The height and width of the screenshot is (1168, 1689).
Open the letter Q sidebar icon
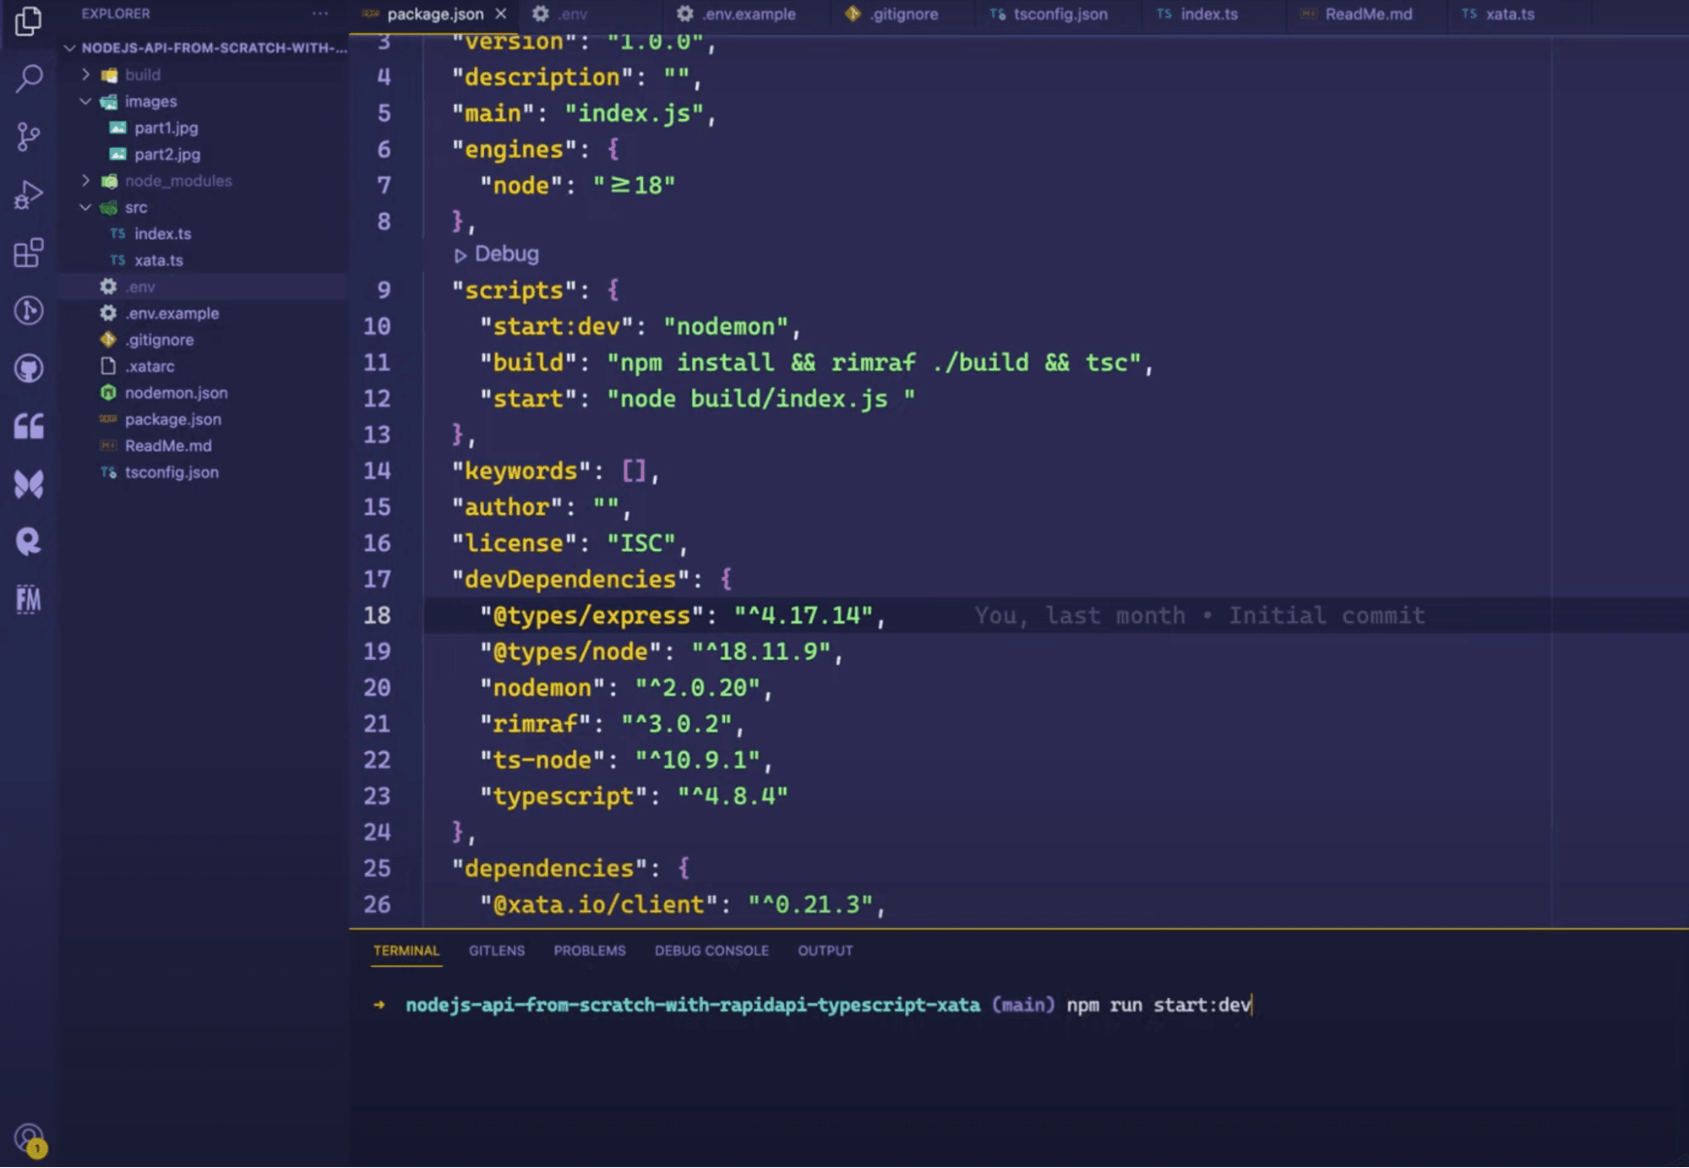coord(28,541)
